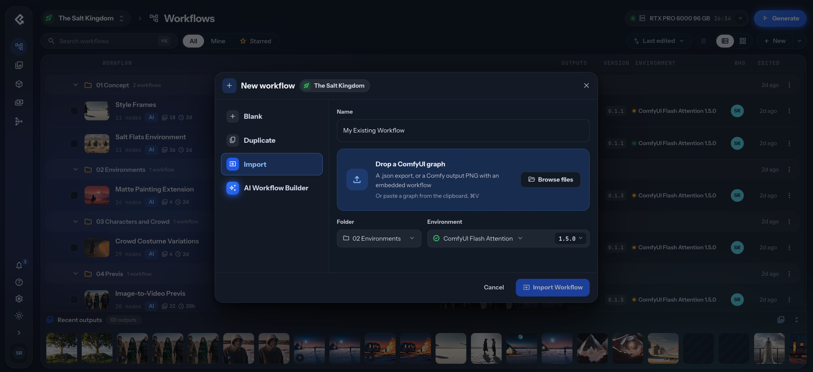This screenshot has width=813, height=372.
Task: Toggle the light/dark theme sun icon
Action: point(19,316)
